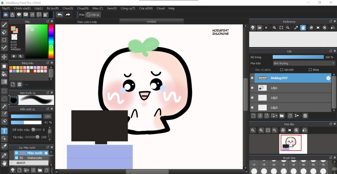
Task: Flip the view in the Hoa tiêu panel
Action: click(x=304, y=130)
